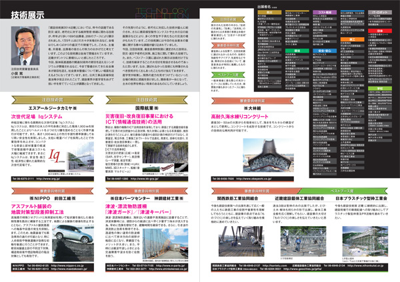Viewport: 400px width, 282px height.
Task: Open the link http://www.n-parts.jp/
Action: pyautogui.click(x=170, y=265)
